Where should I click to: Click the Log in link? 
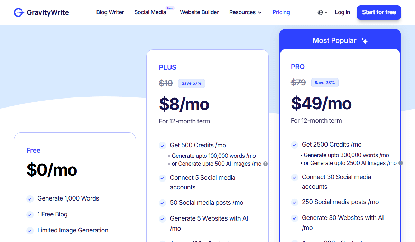[x=342, y=12]
